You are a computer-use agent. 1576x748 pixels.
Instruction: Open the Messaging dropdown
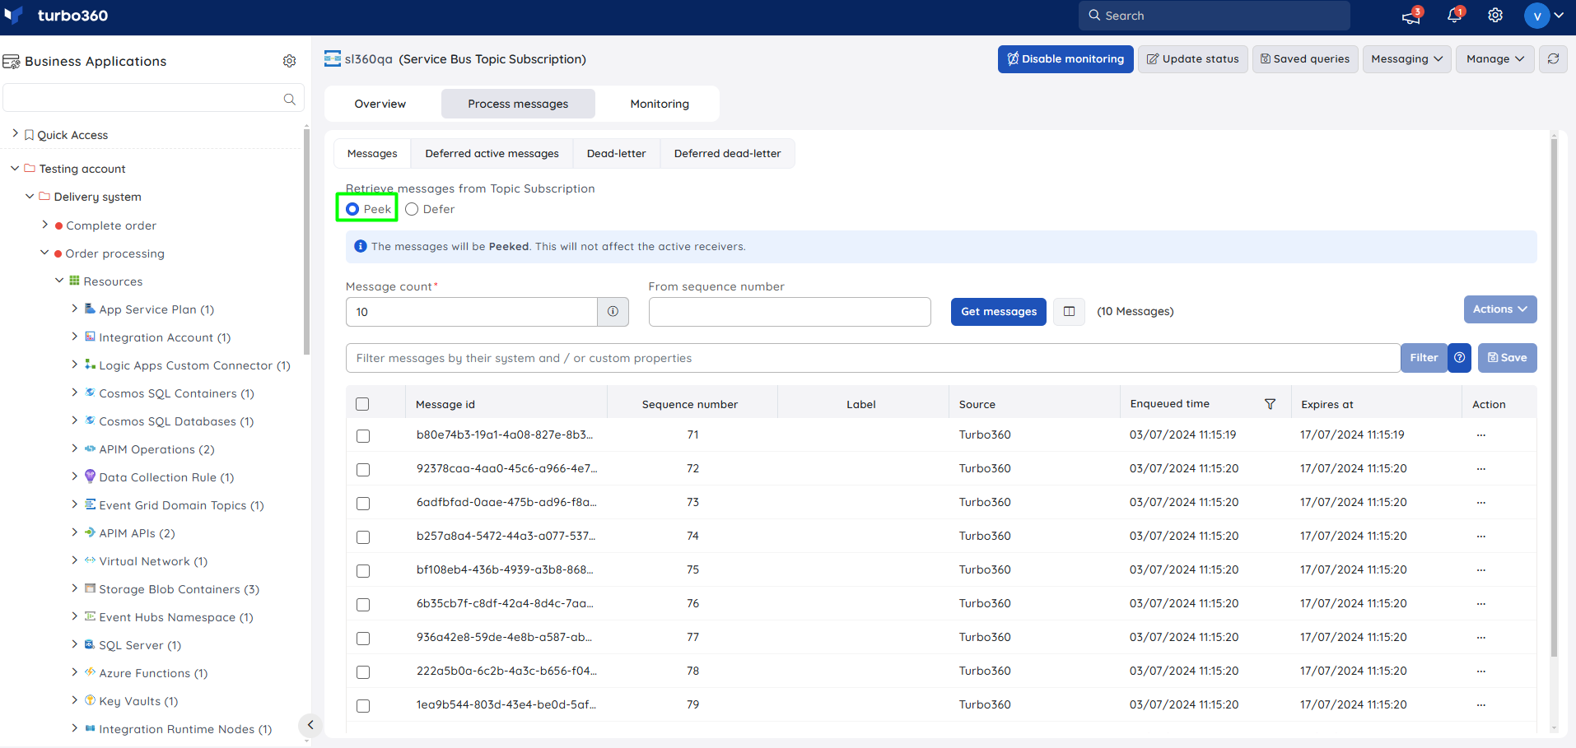coord(1406,59)
